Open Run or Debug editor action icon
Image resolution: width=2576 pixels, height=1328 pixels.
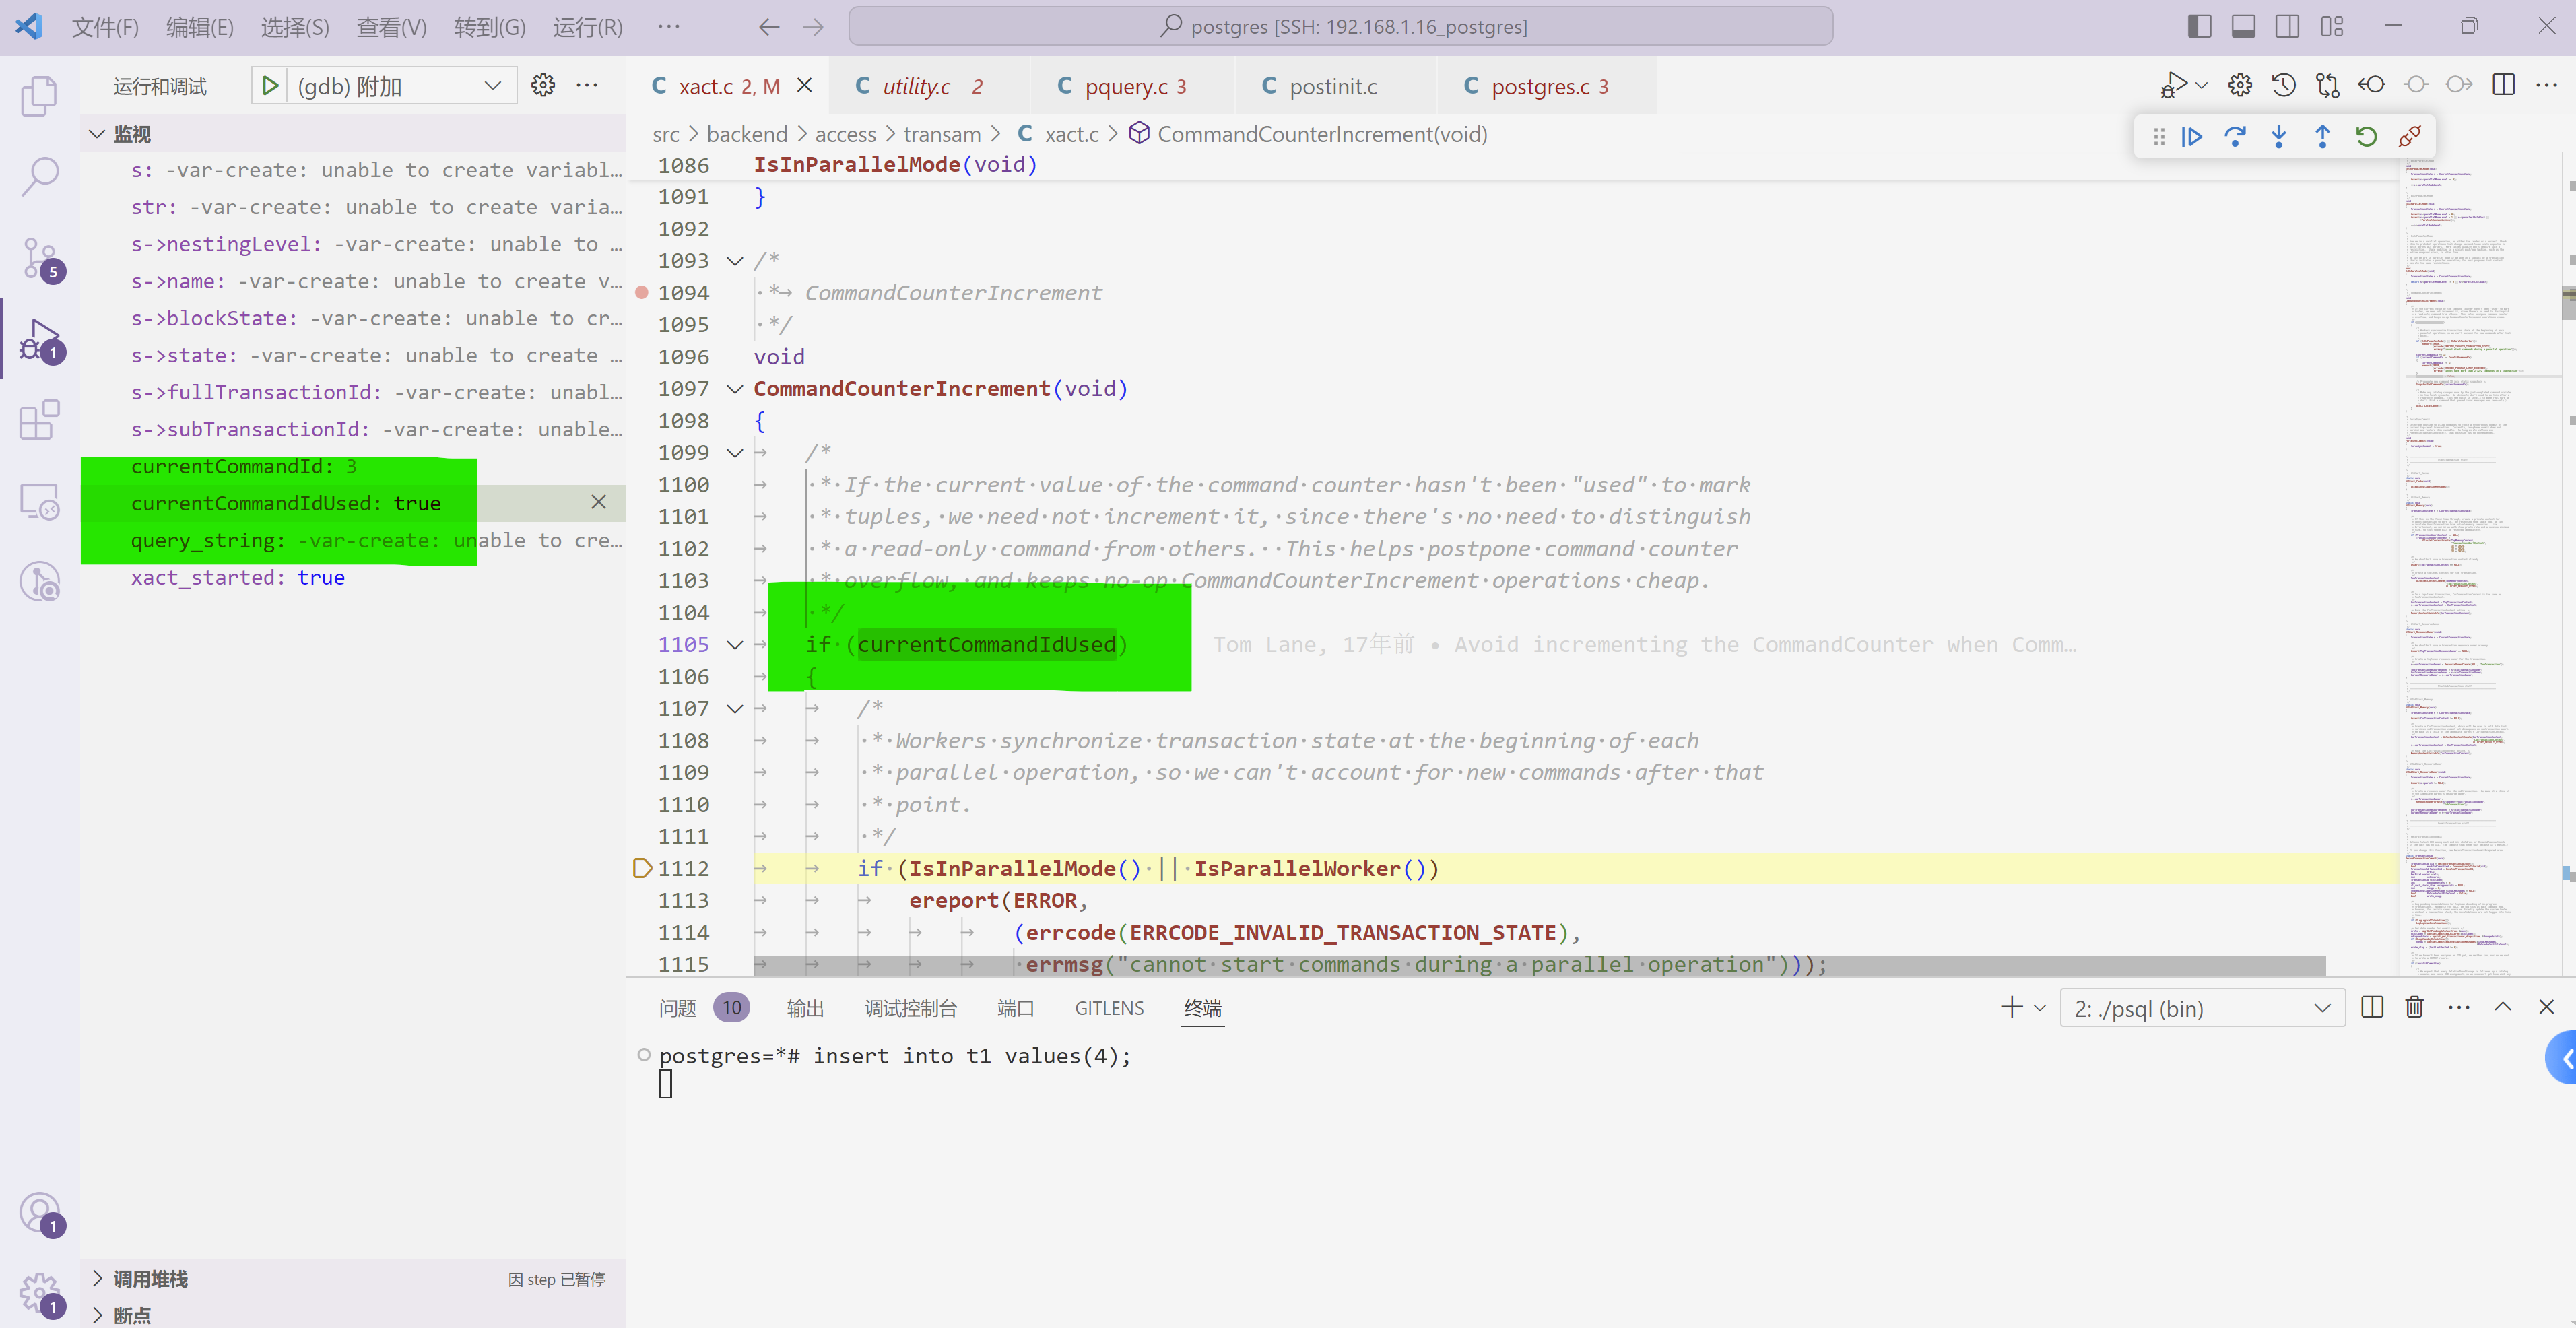tap(2173, 86)
